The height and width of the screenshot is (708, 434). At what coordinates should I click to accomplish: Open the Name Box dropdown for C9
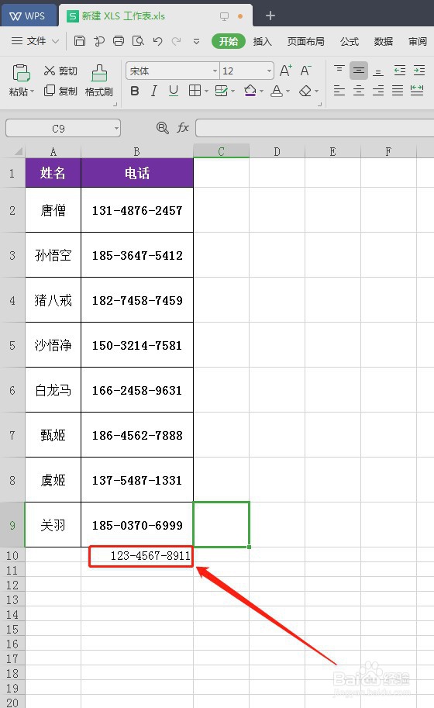[x=116, y=129]
